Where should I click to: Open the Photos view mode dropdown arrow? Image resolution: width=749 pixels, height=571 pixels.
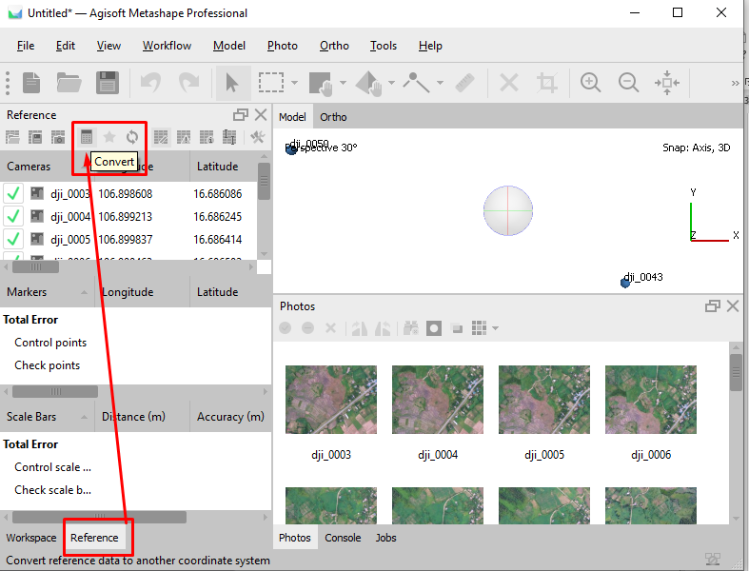point(495,328)
